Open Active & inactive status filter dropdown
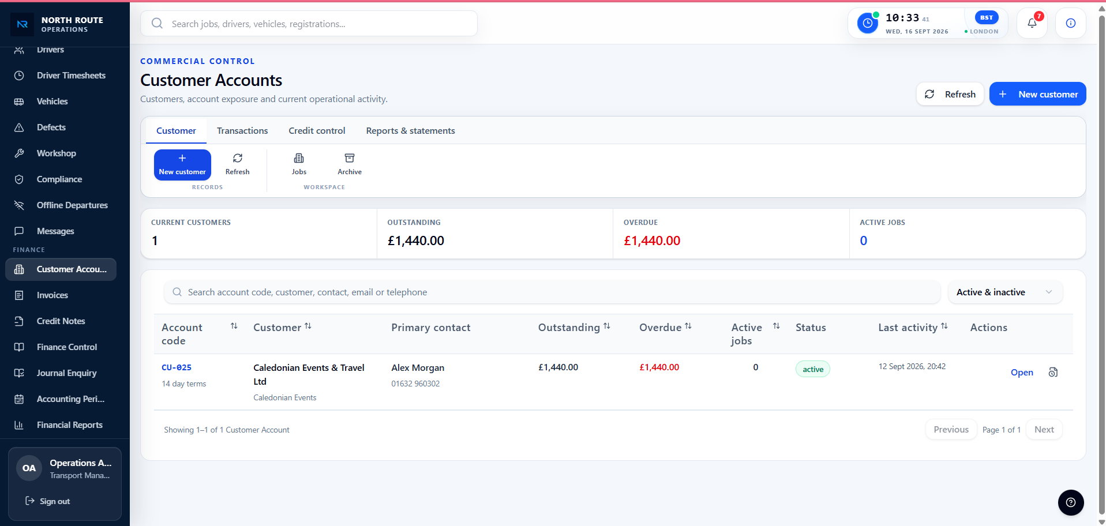1106x526 pixels. (1005, 292)
